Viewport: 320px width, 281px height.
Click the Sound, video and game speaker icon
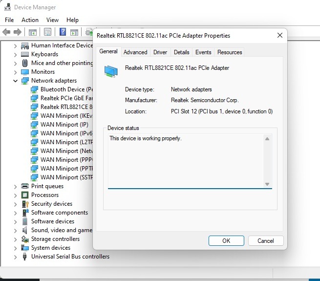point(25,230)
